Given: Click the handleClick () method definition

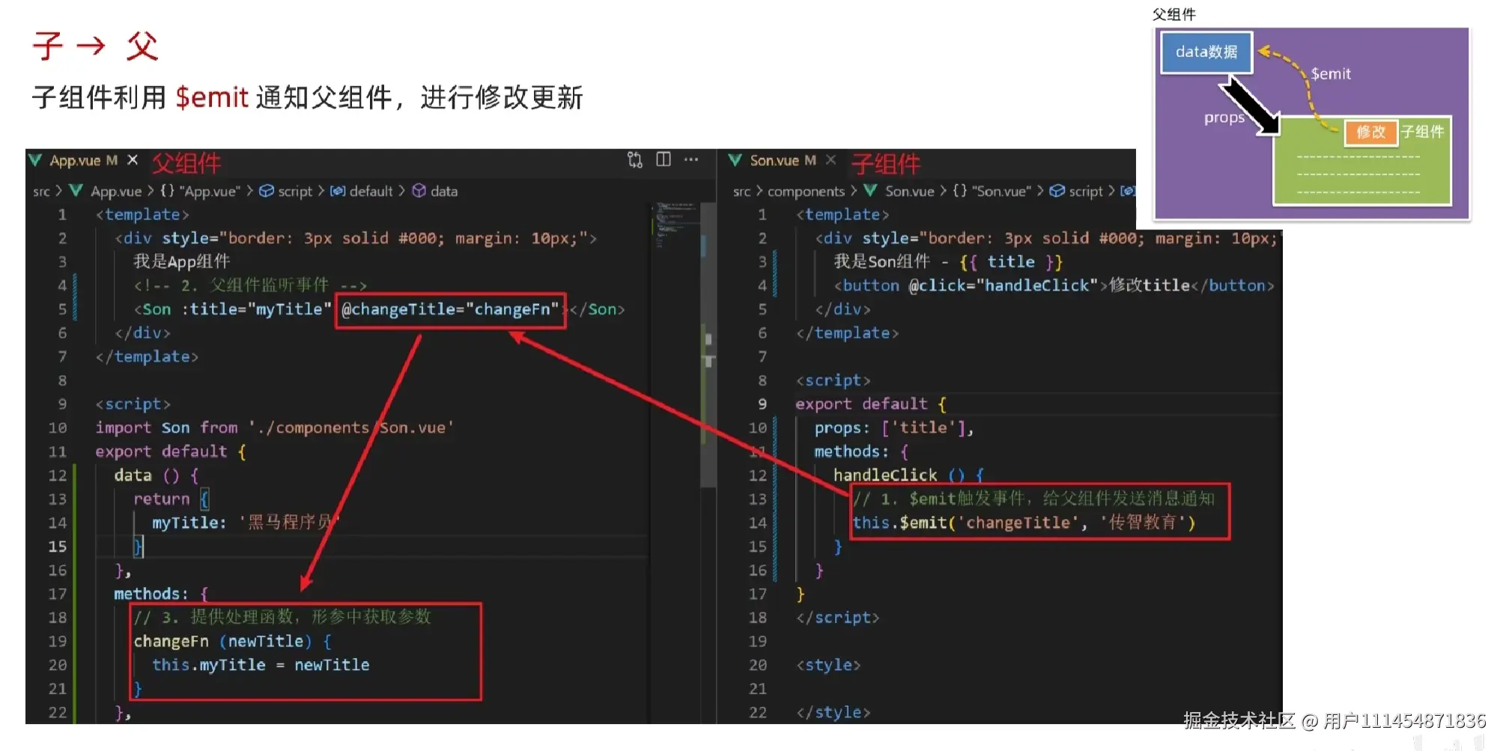Looking at the screenshot, I should coord(908,475).
